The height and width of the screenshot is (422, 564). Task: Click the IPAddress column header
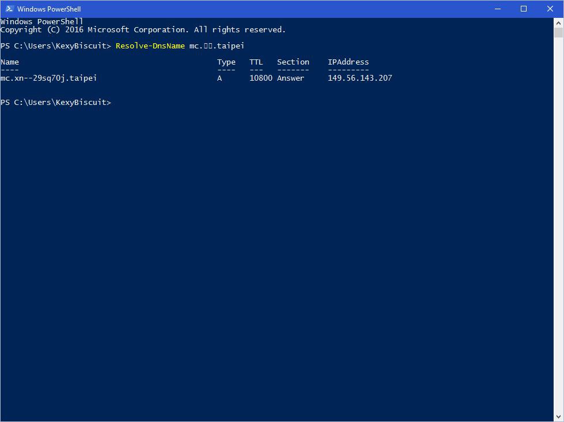[x=348, y=62]
